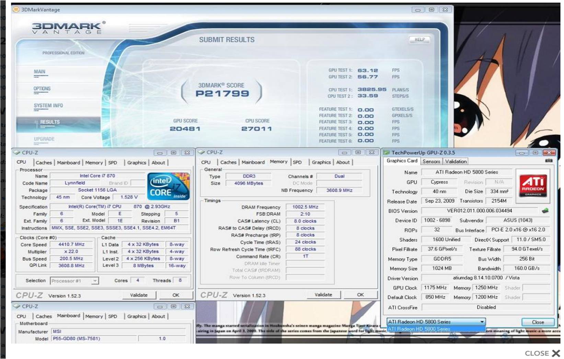The height and width of the screenshot is (359, 564).
Task: Click the X icon beside CLOSE
Action: click(x=556, y=353)
